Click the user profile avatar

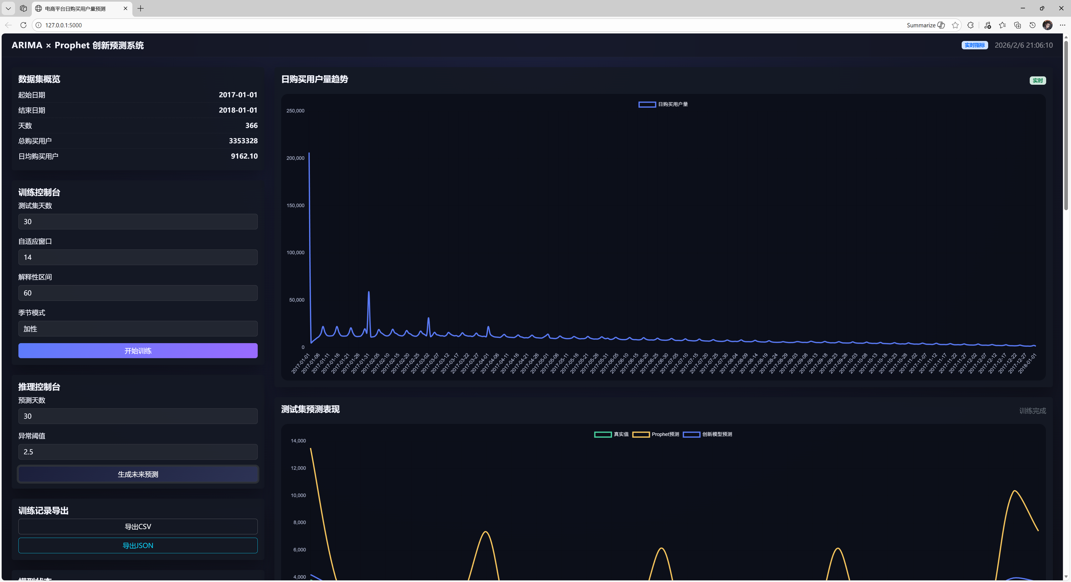point(1048,25)
